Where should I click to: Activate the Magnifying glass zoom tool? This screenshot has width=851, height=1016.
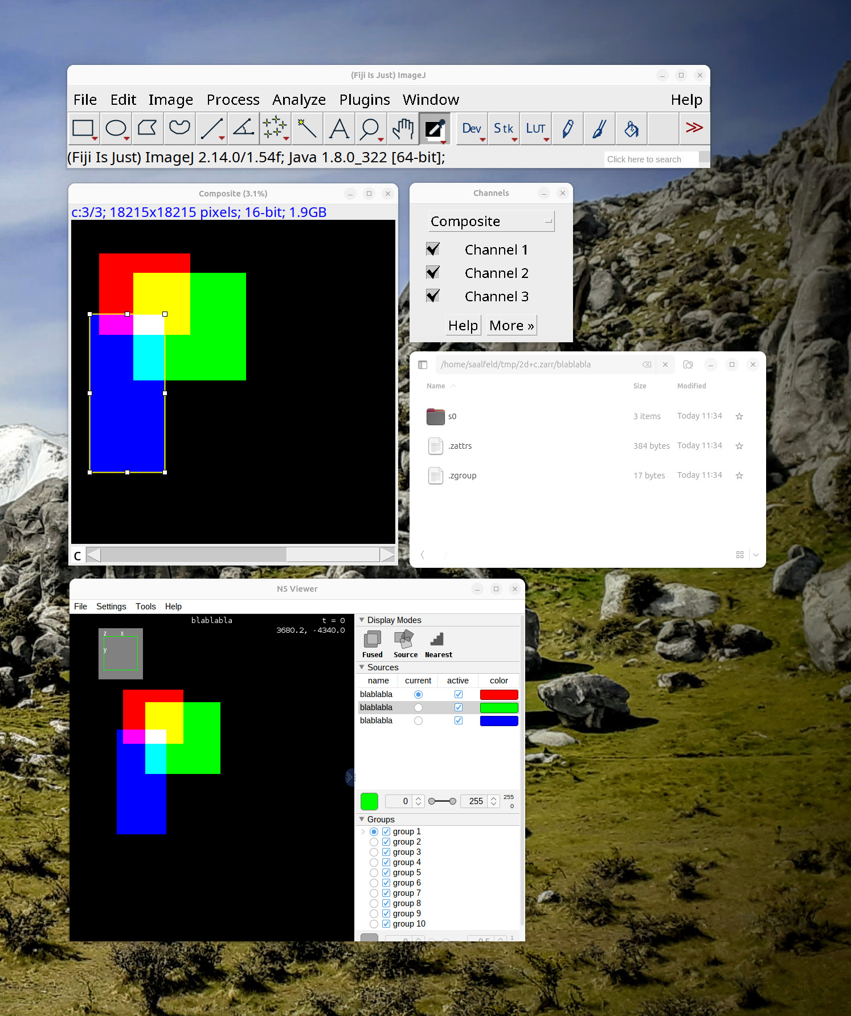click(x=370, y=128)
